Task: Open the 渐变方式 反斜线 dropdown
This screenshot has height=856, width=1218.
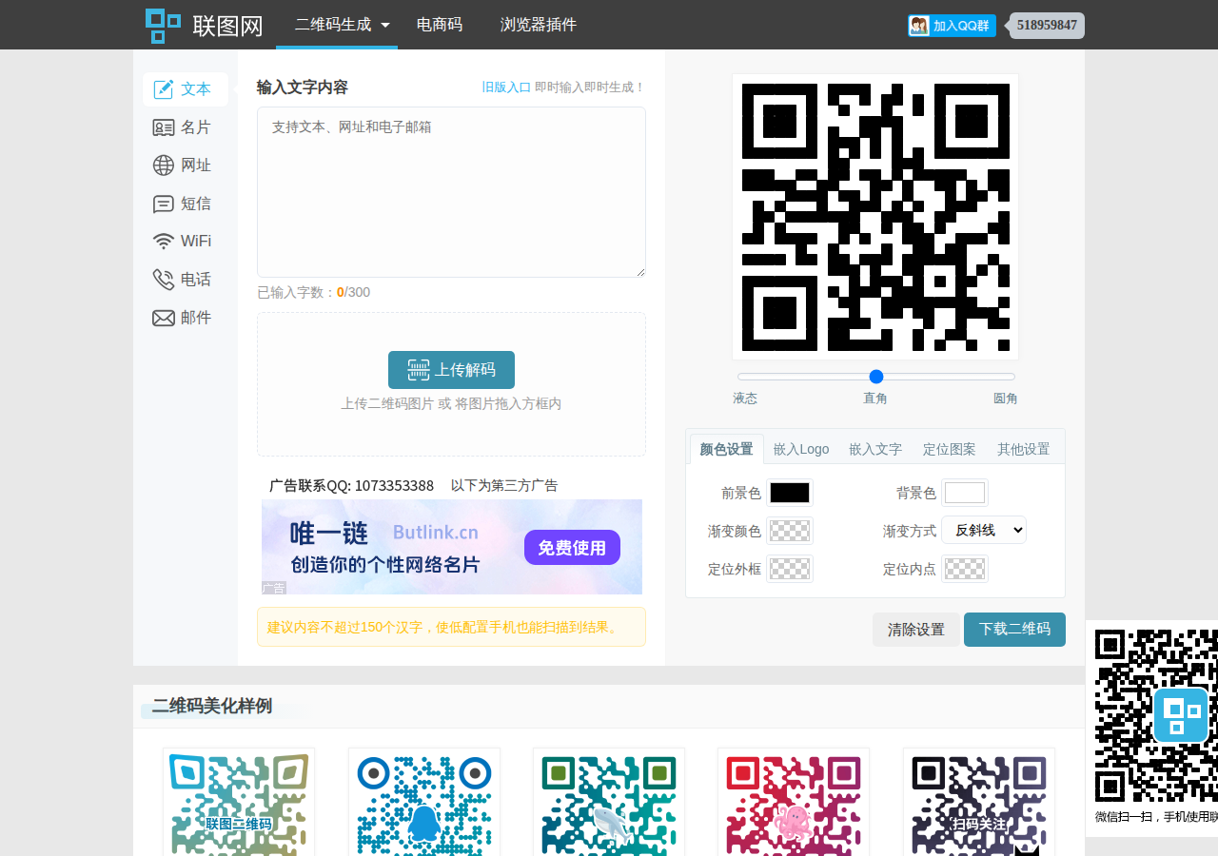Action: click(x=984, y=530)
